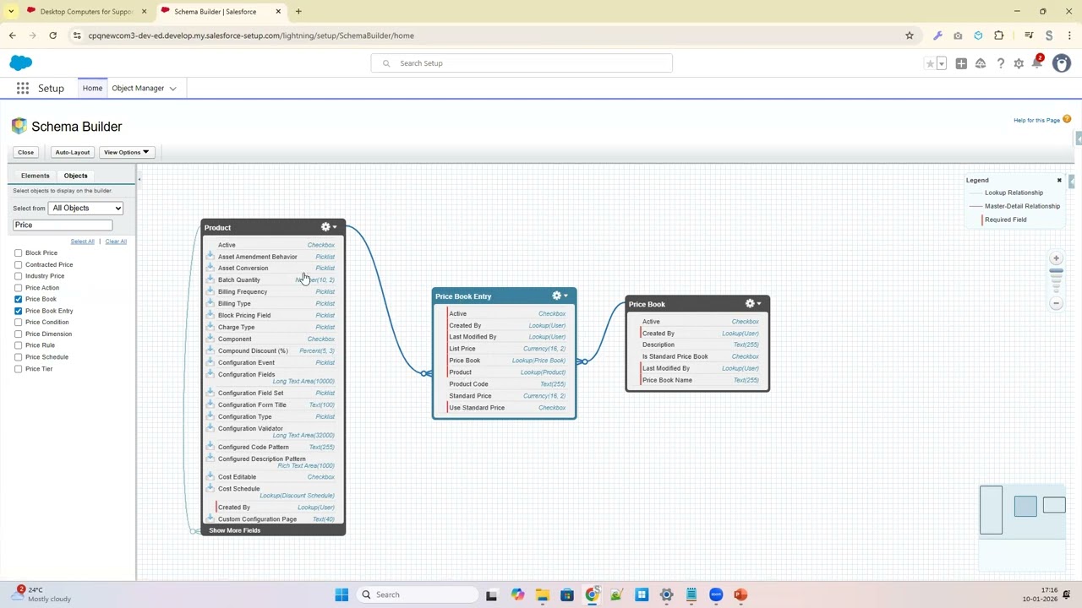Zoom in with the plus button
Image resolution: width=1082 pixels, height=608 pixels.
1056,258
